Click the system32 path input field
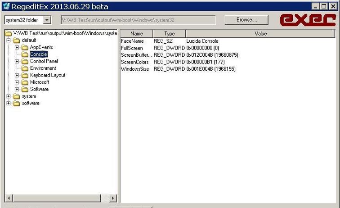 139,20
